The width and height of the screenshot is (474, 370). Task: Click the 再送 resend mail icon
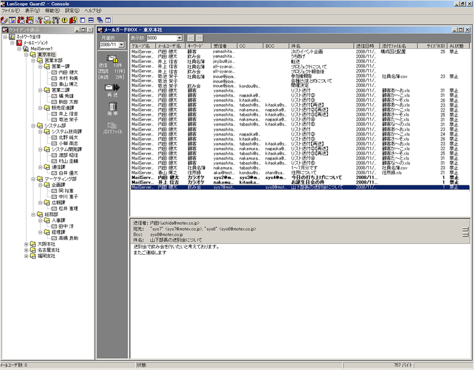click(x=112, y=87)
